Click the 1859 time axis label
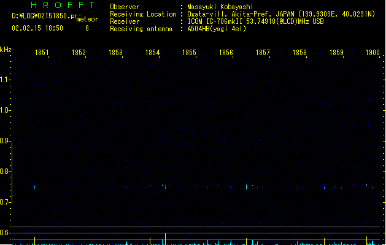This screenshot has height=245, width=386. coord(336,52)
